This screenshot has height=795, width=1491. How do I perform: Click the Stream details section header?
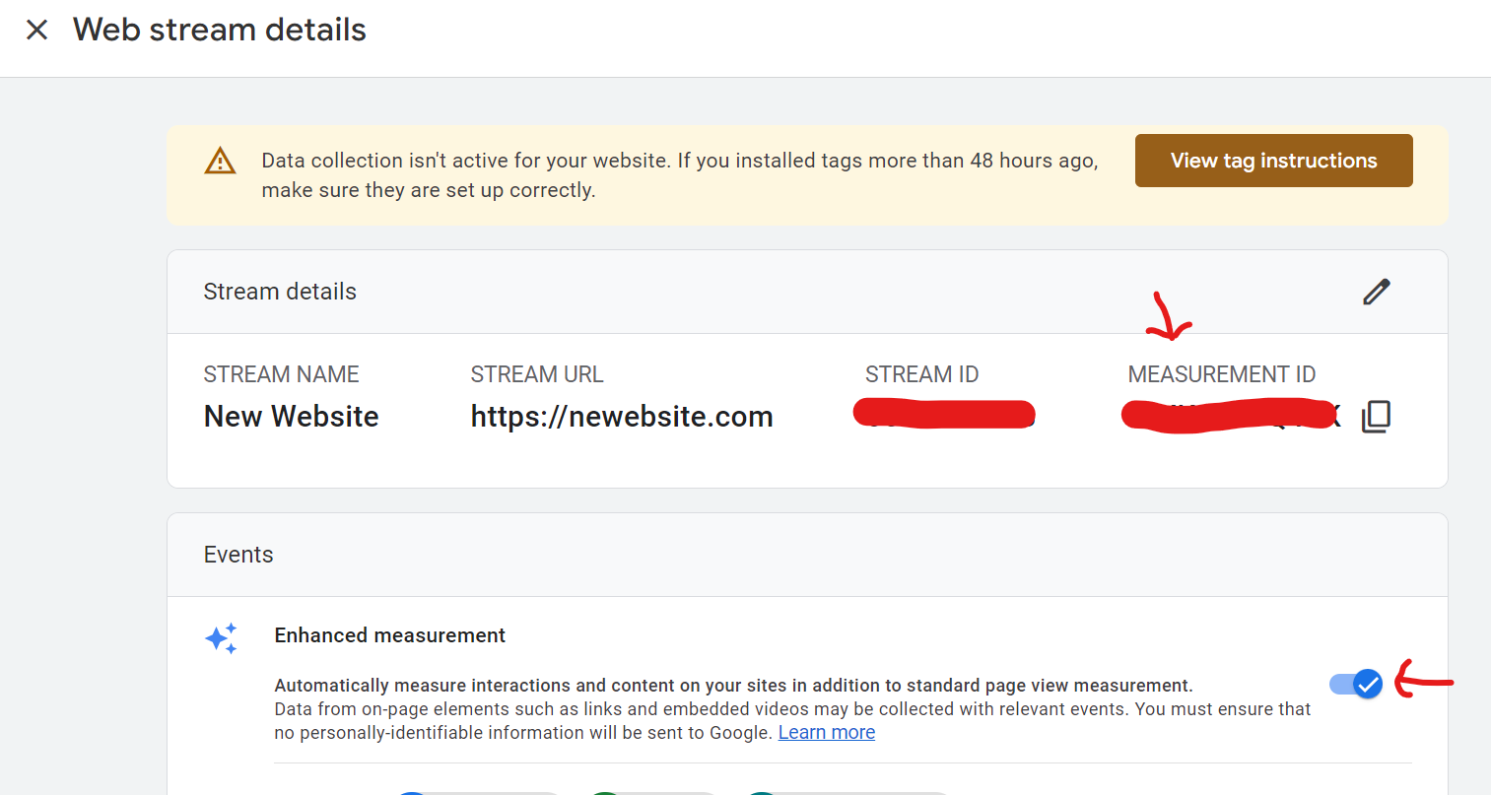(x=280, y=292)
